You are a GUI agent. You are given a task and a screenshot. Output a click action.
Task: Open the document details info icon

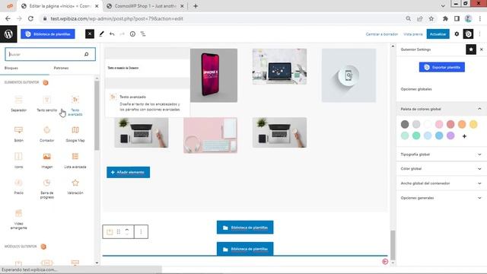pos(132,33)
